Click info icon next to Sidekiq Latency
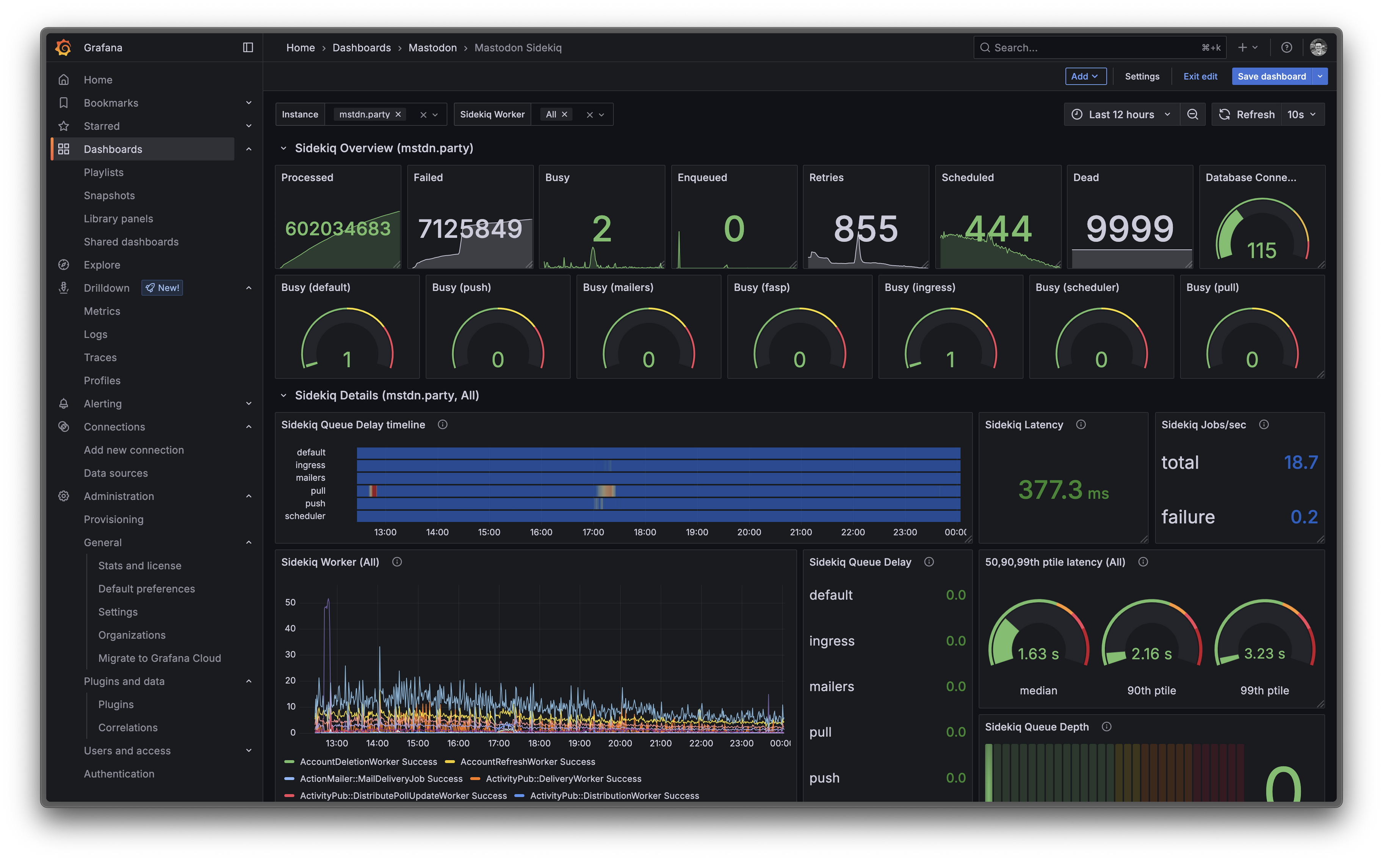 click(1081, 424)
